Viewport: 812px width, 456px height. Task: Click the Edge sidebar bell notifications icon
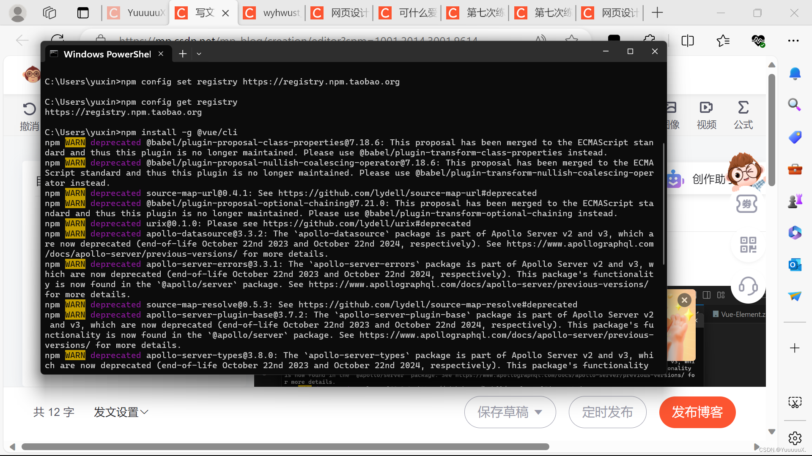coord(795,74)
